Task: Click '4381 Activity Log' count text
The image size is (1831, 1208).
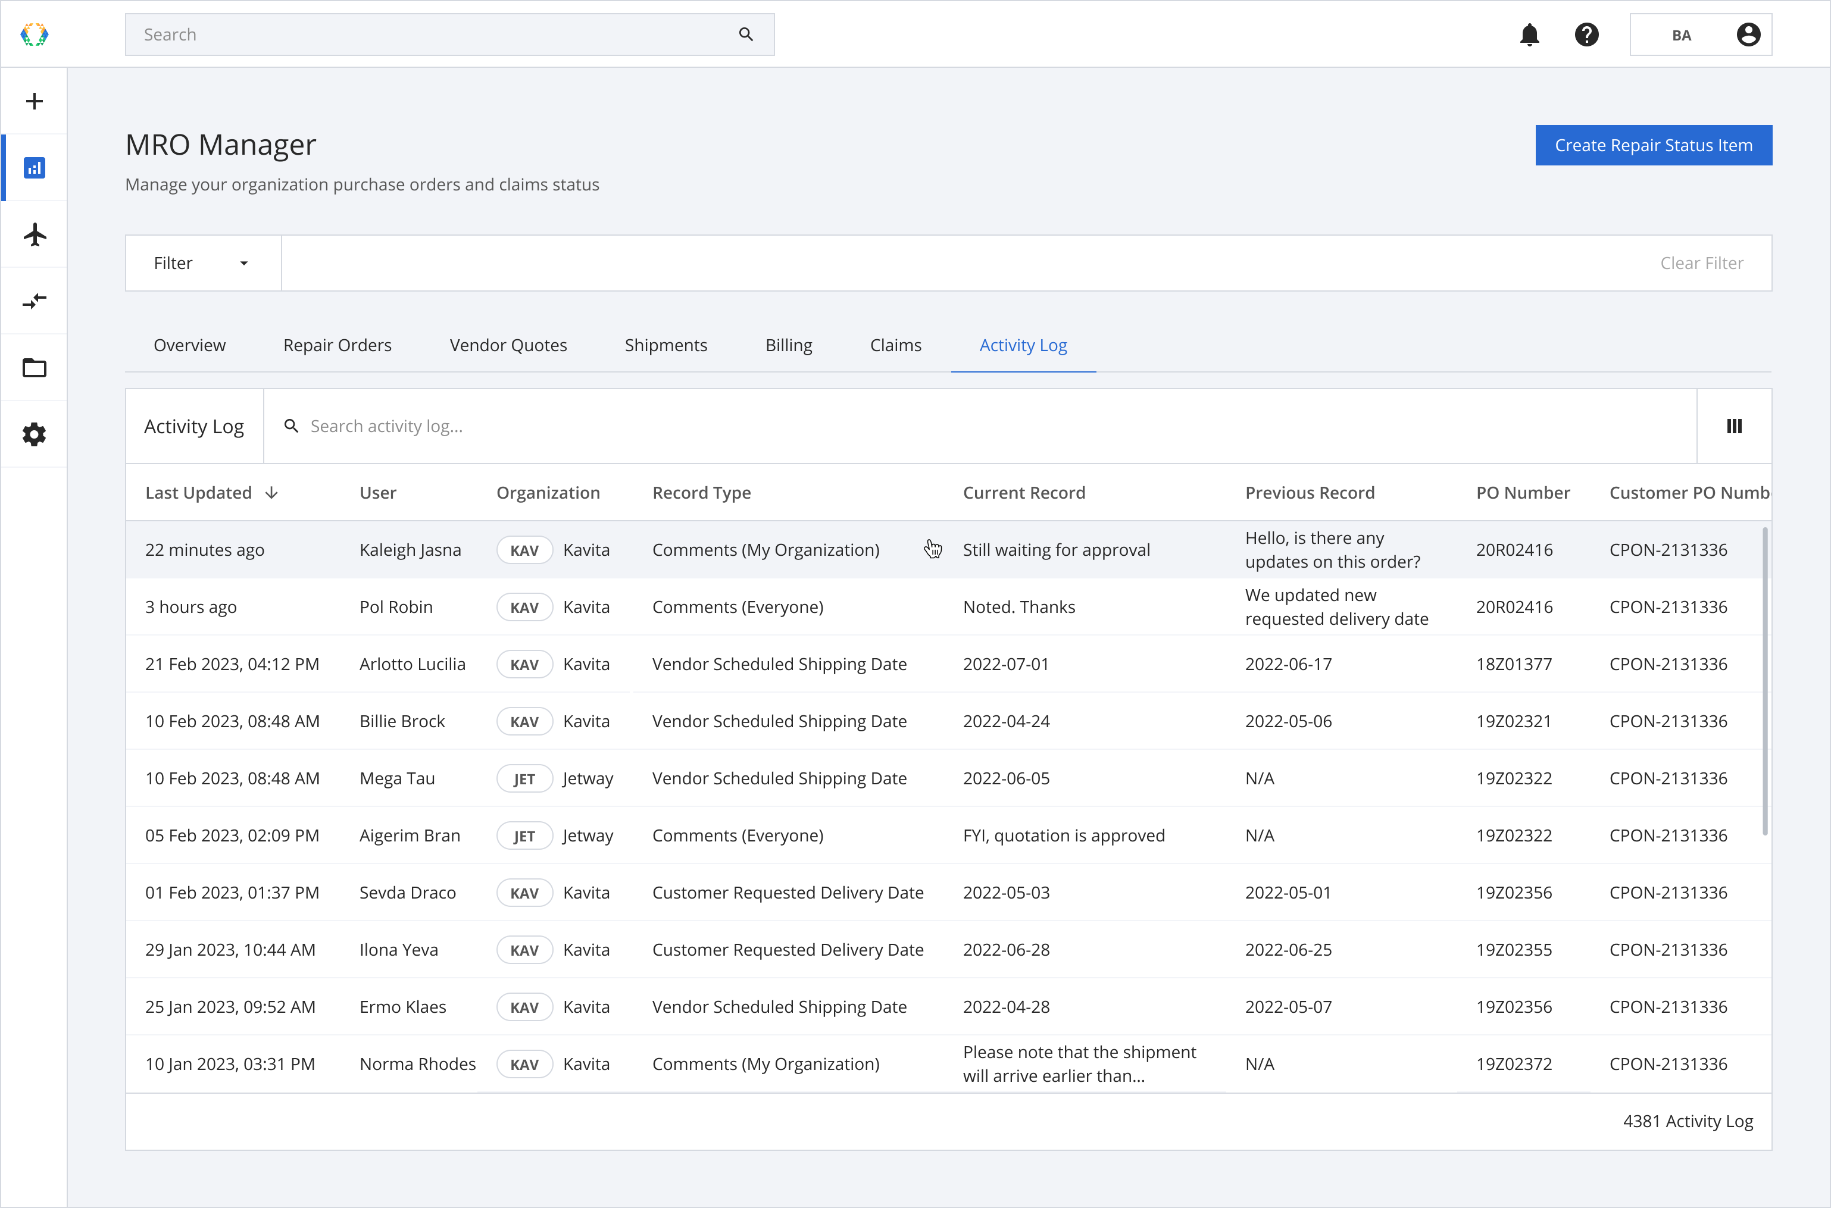Action: pos(1688,1121)
